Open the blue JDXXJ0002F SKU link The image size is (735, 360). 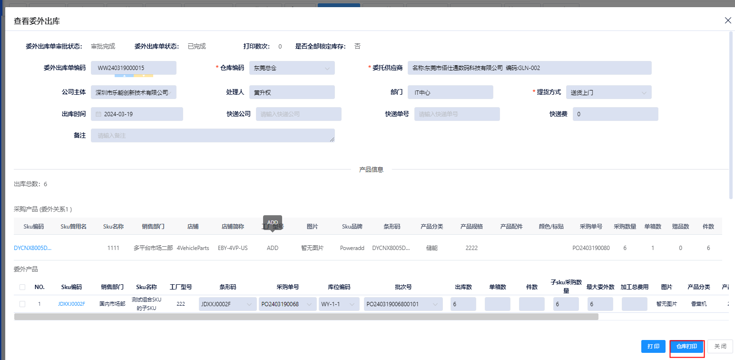(70, 303)
